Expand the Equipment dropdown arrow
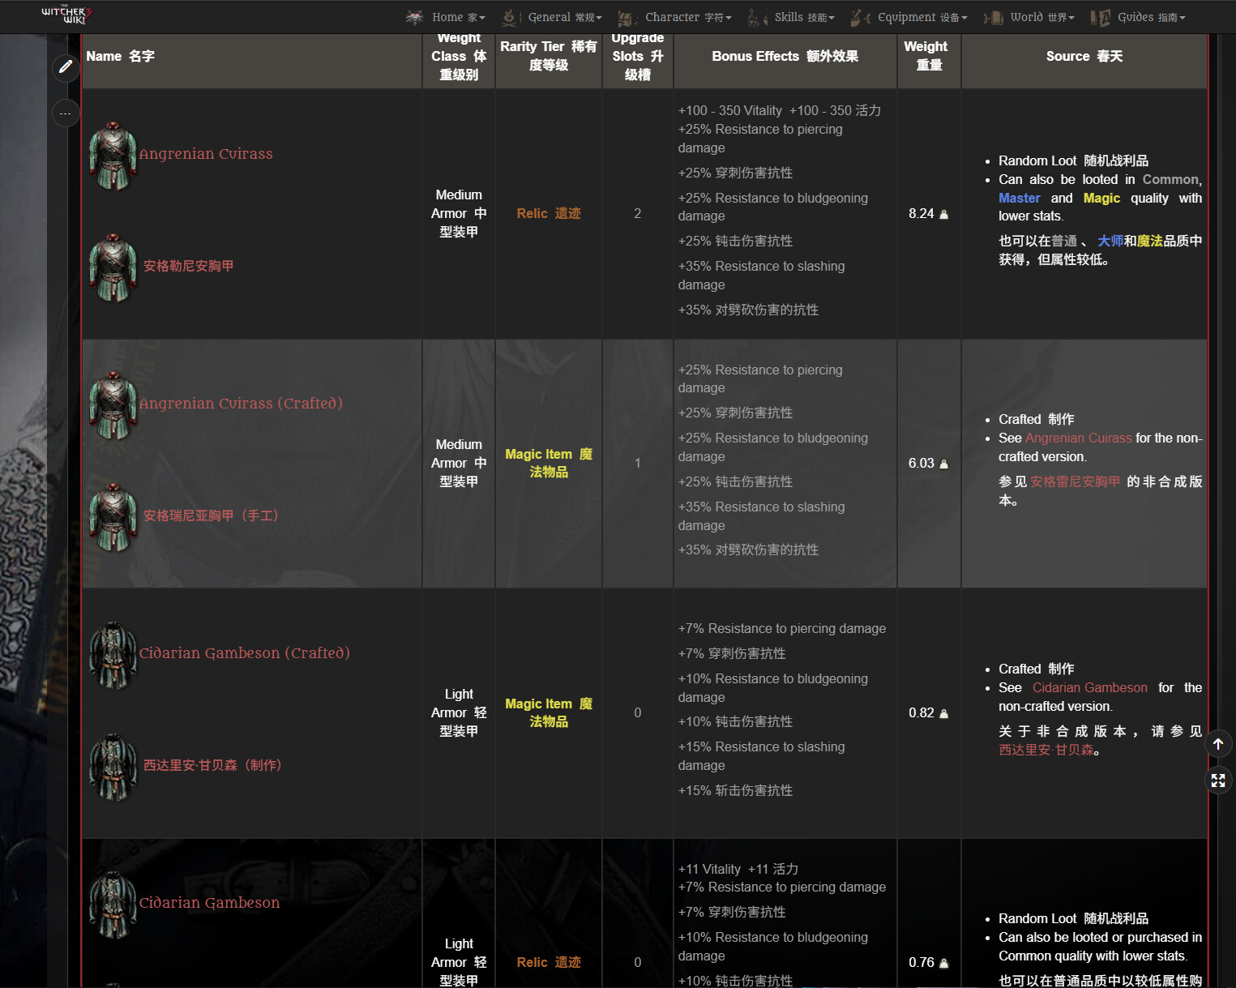The height and width of the screenshot is (988, 1236). click(964, 18)
